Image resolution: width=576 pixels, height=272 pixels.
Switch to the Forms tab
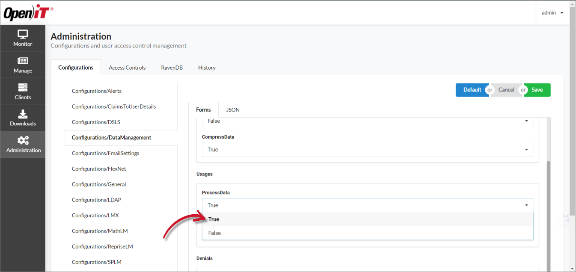[203, 110]
